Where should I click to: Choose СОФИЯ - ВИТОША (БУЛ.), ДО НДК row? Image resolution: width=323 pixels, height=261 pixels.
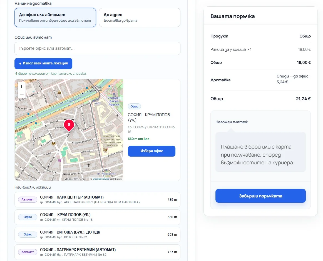98,235
